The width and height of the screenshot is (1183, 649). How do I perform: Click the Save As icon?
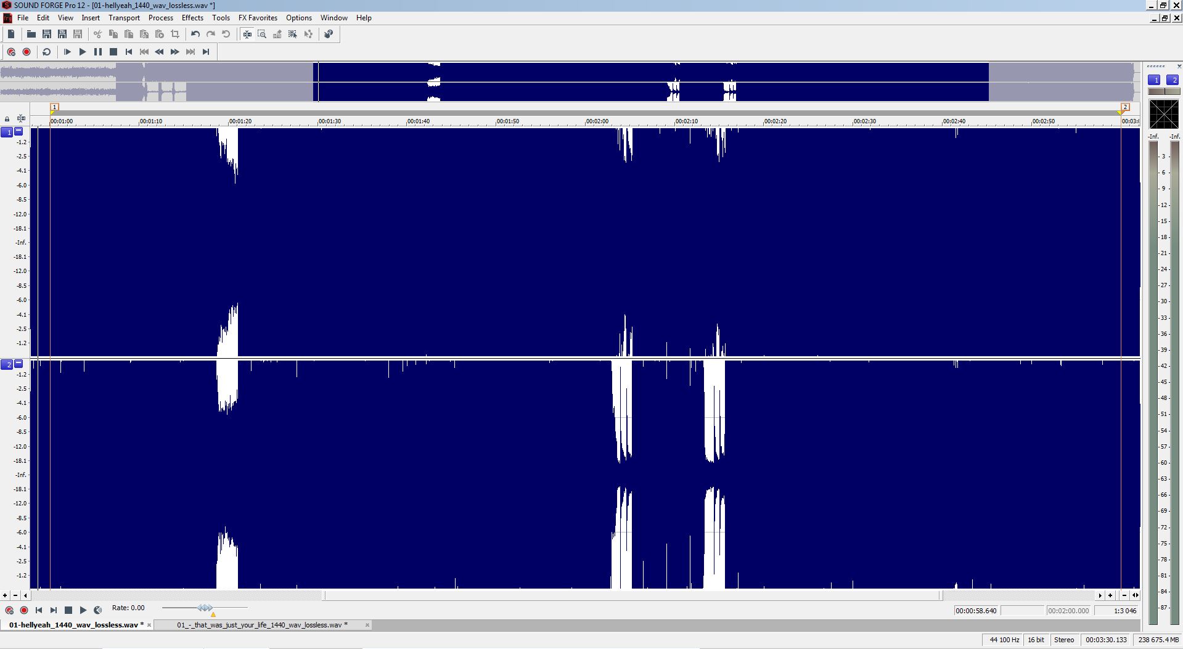62,35
